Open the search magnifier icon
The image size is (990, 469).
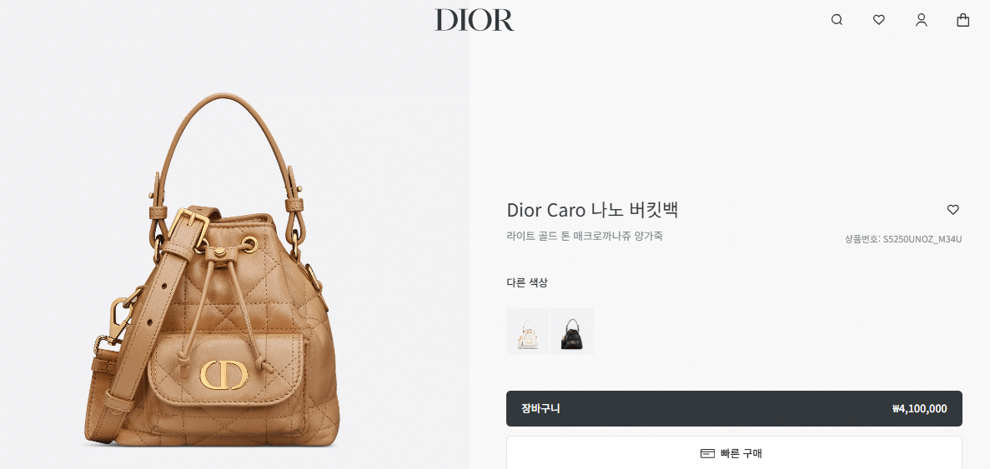837,19
